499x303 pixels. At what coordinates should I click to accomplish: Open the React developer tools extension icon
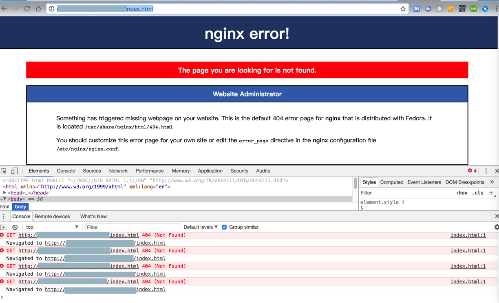439,9
